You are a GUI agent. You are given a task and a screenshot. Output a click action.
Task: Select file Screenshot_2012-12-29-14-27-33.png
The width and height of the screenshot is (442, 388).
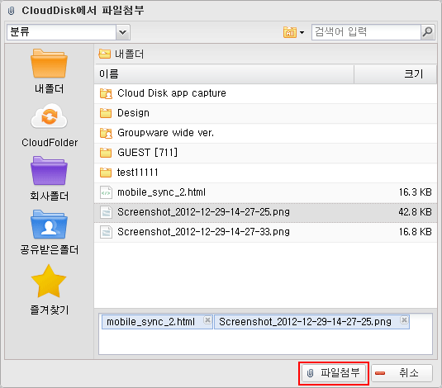pos(265,232)
